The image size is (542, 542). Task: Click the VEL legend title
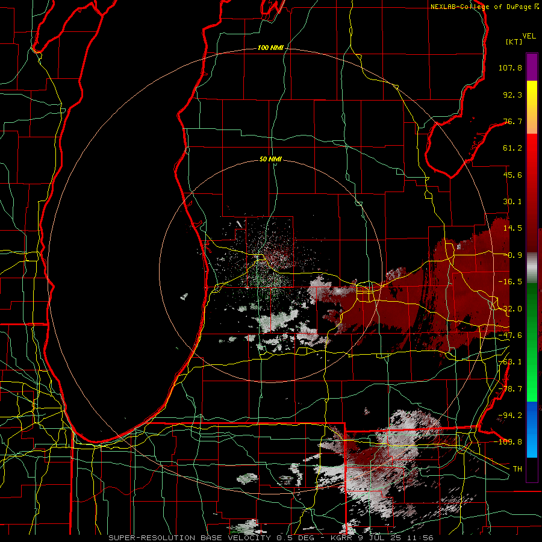click(x=529, y=36)
